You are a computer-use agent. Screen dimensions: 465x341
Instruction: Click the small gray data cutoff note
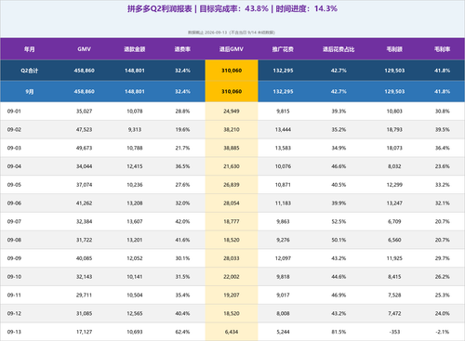coord(232,33)
